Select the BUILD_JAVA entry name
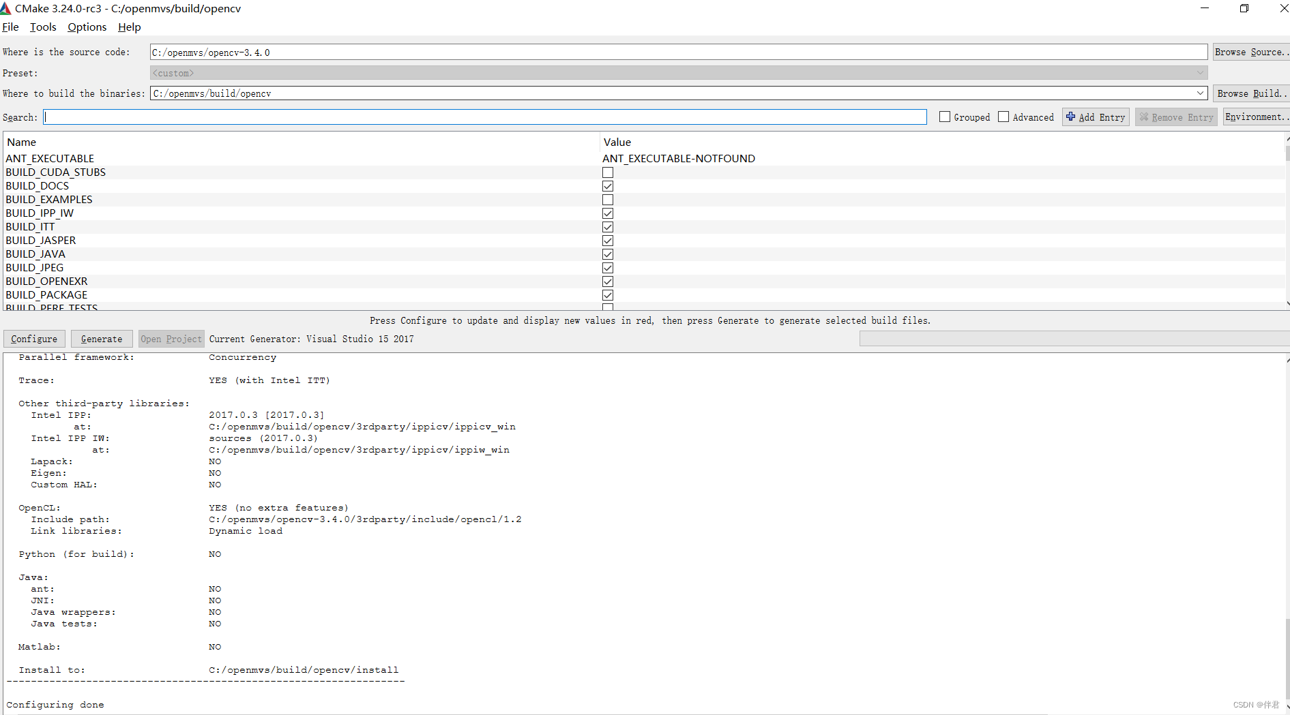 pyautogui.click(x=35, y=254)
